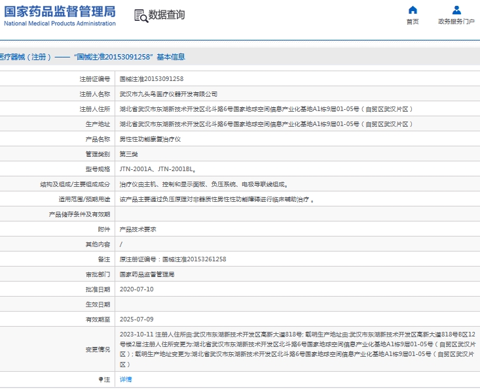Screen dimensions: 480x392
Task: Click the 备注 row label
Action: pyautogui.click(x=103, y=259)
